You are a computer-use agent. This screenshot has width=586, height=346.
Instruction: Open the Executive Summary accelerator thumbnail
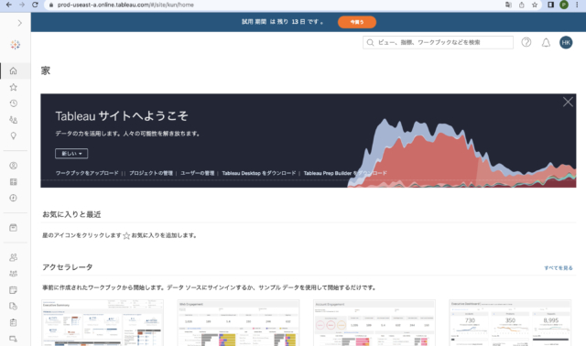click(102, 323)
